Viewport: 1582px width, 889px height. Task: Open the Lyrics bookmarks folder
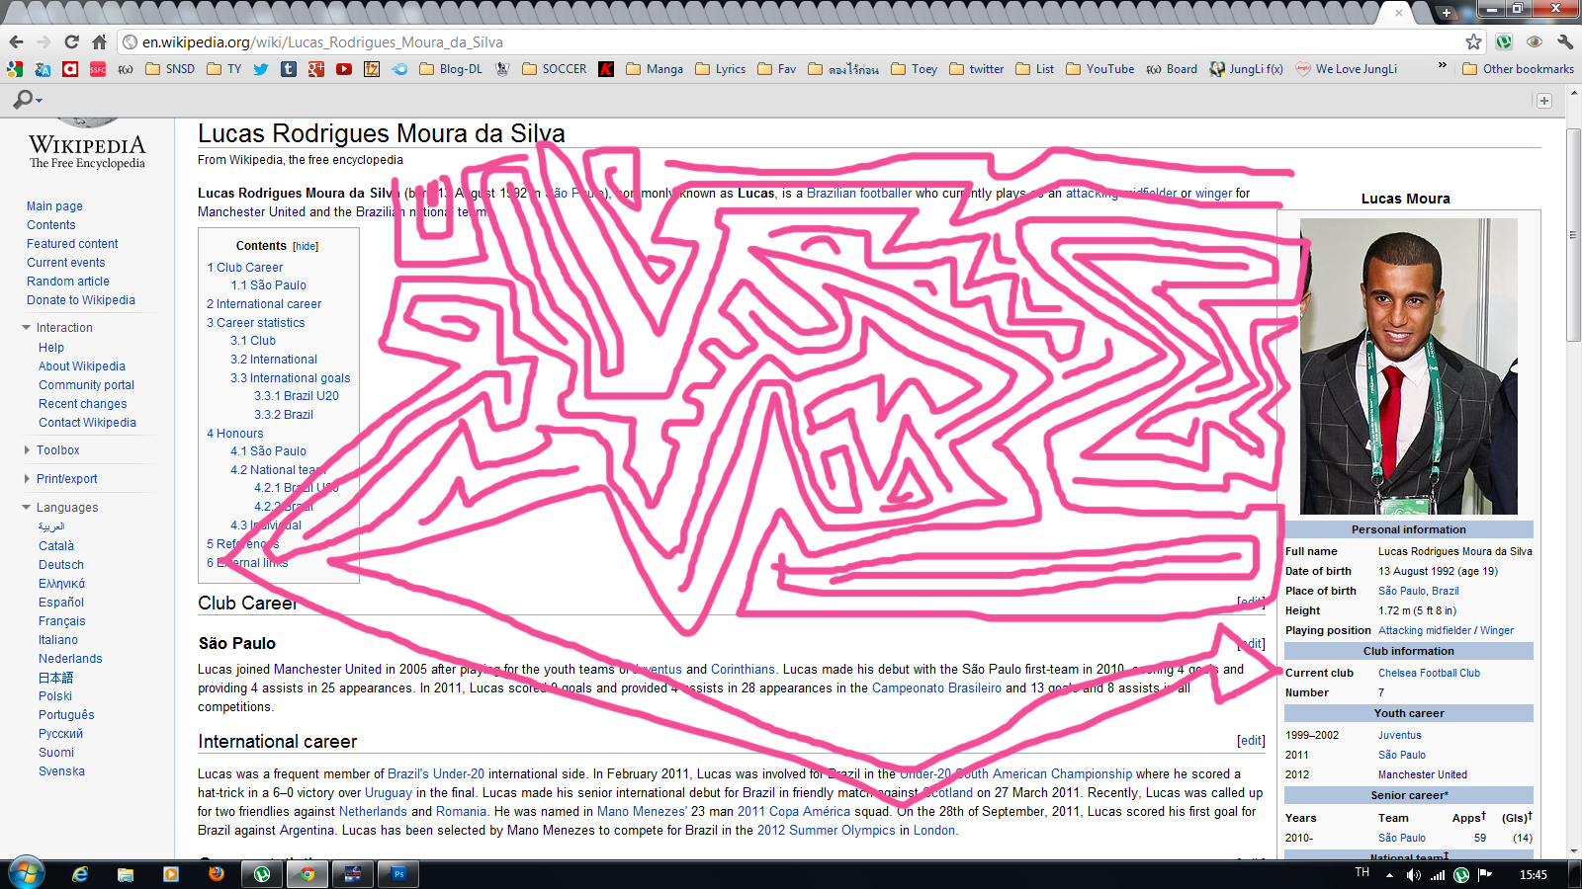coord(721,69)
